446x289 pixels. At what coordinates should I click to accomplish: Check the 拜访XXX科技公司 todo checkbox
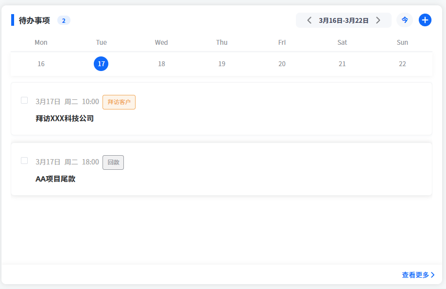coord(24,100)
